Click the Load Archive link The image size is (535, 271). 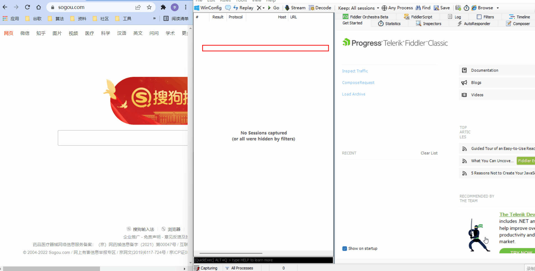(354, 94)
